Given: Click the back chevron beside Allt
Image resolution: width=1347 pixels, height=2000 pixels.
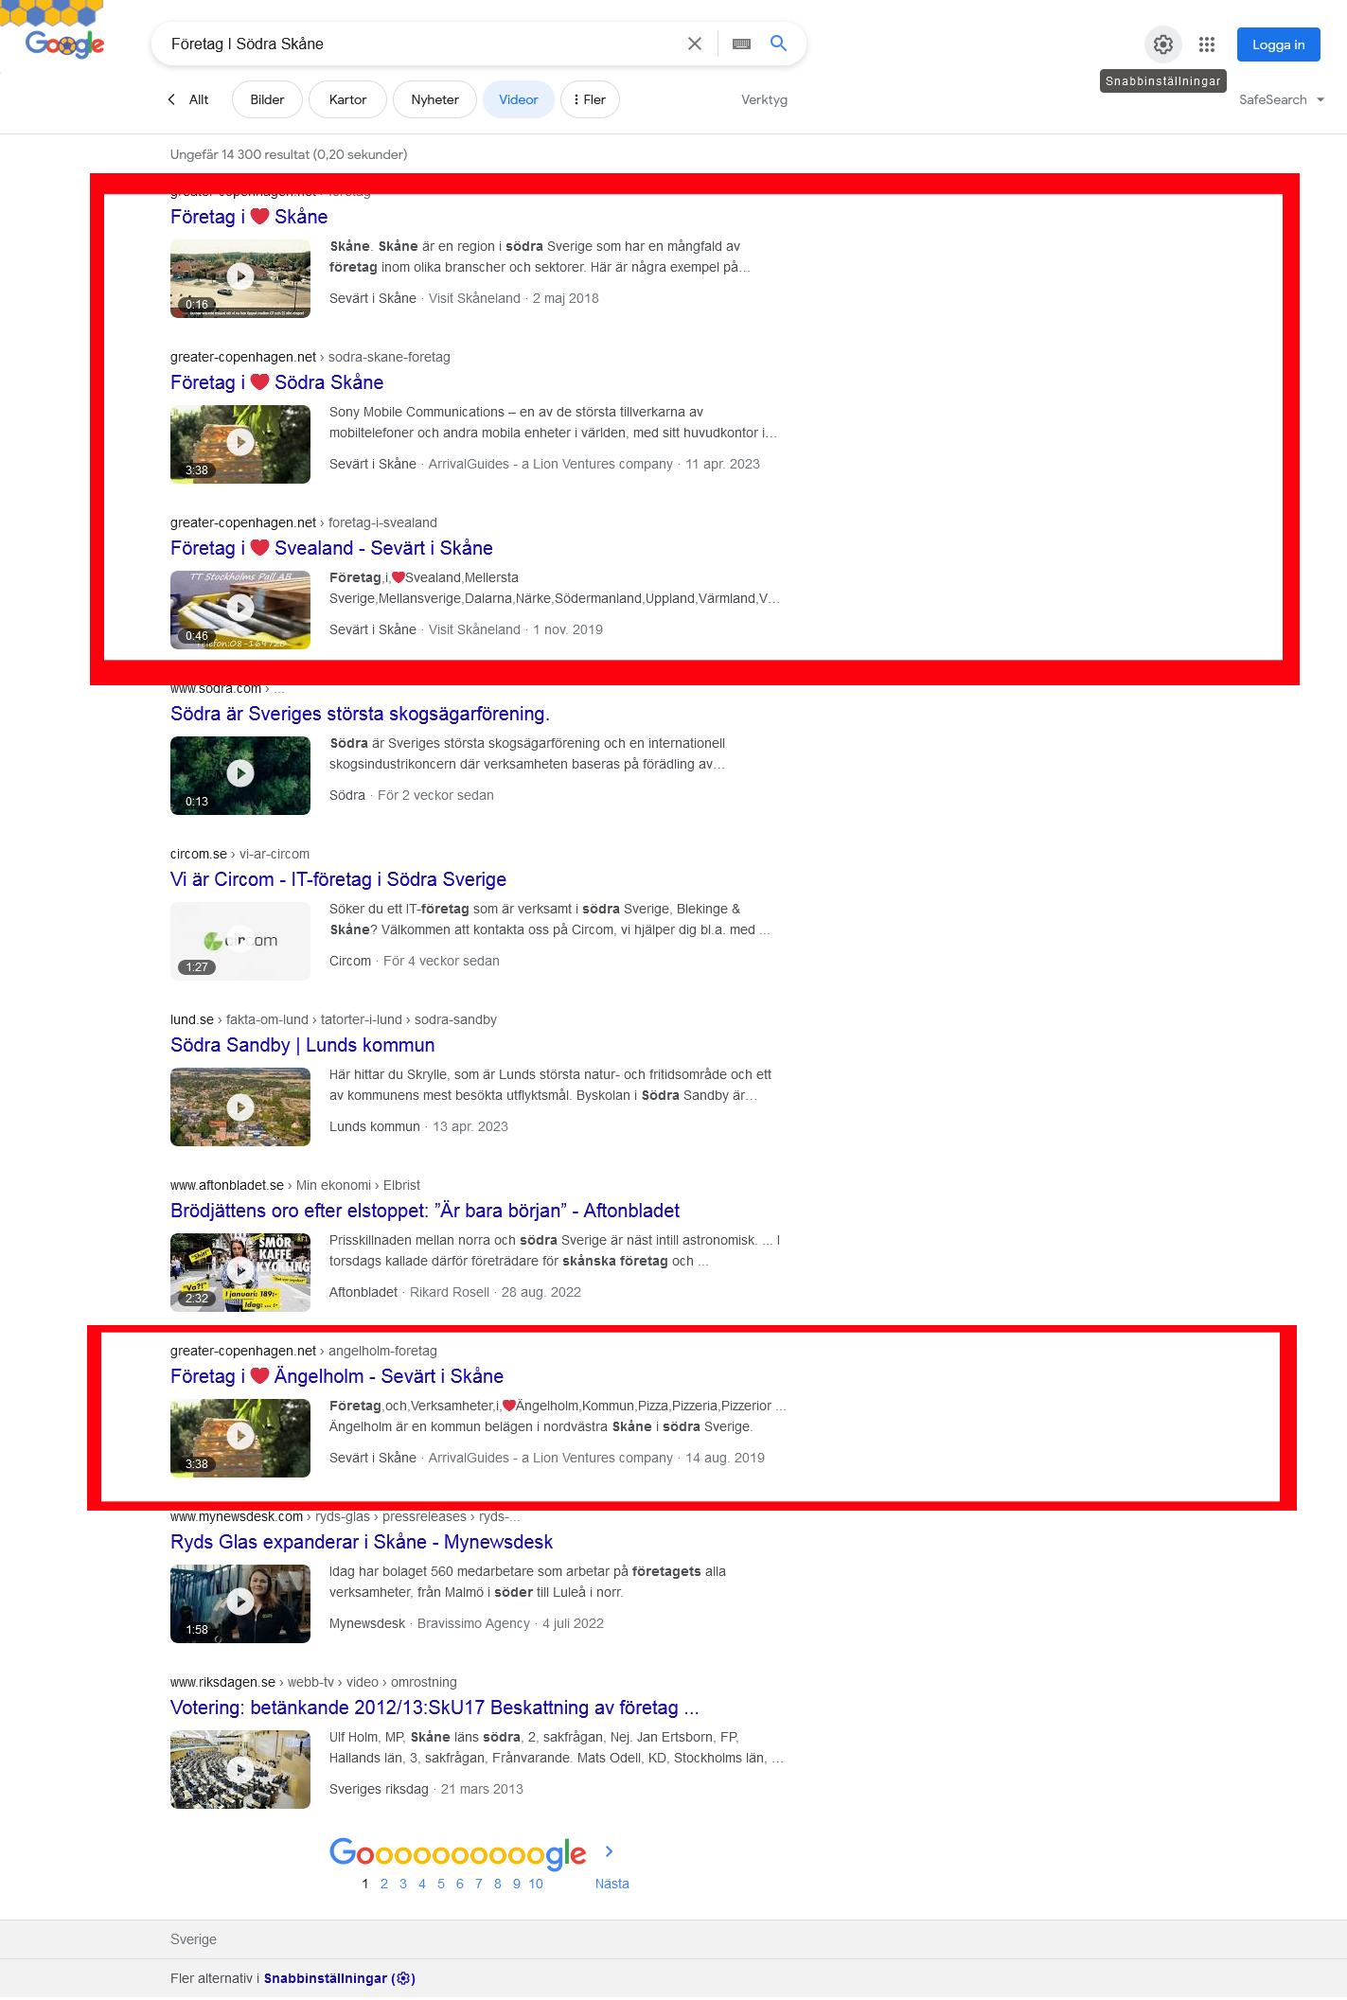Looking at the screenshot, I should 171,99.
